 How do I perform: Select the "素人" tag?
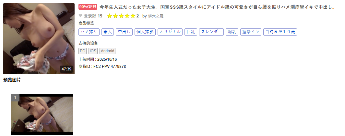coord(107,32)
